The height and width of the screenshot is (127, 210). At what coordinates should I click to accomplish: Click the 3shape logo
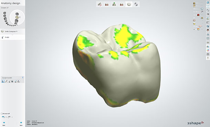point(196,123)
